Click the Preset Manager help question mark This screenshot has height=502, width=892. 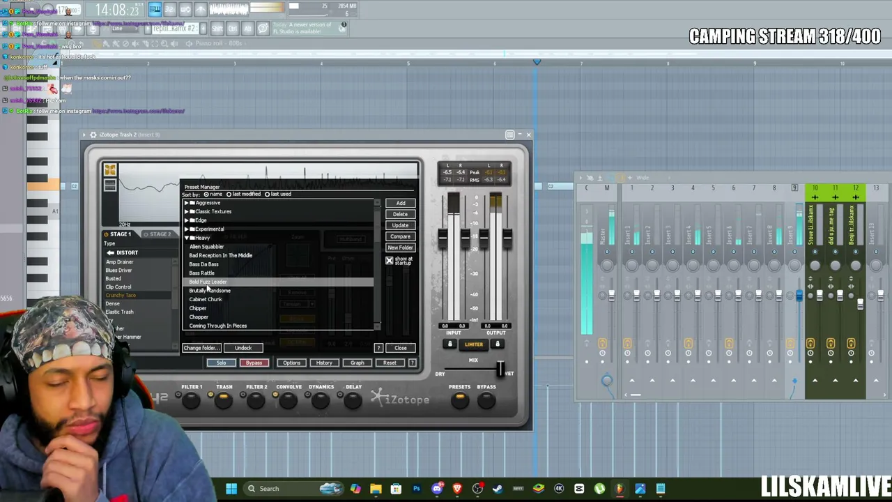378,348
